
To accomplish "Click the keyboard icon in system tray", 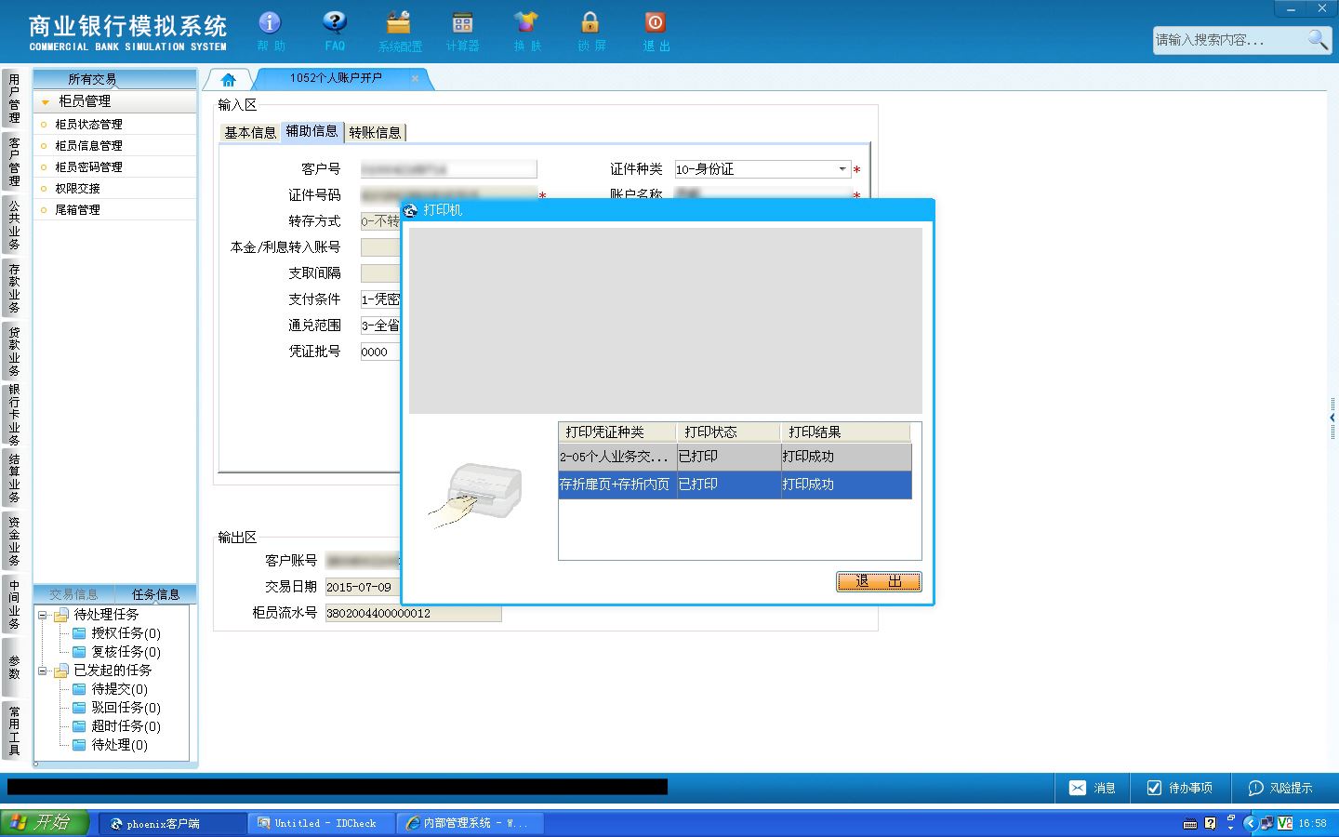I will pos(1190,824).
